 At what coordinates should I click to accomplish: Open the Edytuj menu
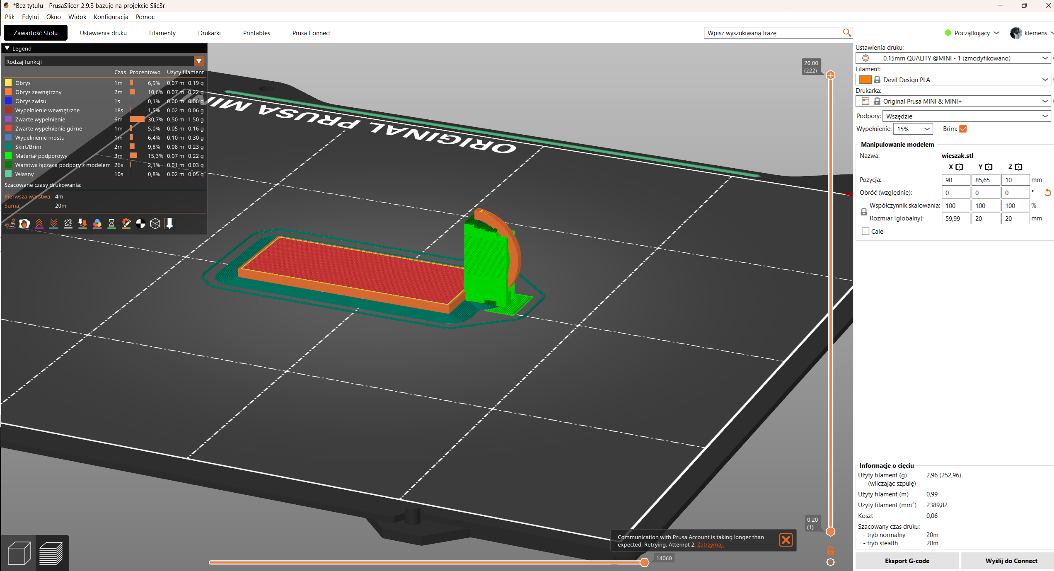(30, 17)
